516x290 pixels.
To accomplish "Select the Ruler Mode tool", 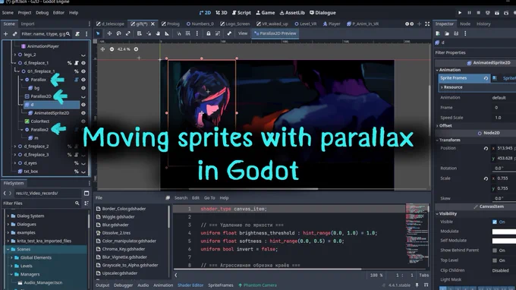I will 167,33.
